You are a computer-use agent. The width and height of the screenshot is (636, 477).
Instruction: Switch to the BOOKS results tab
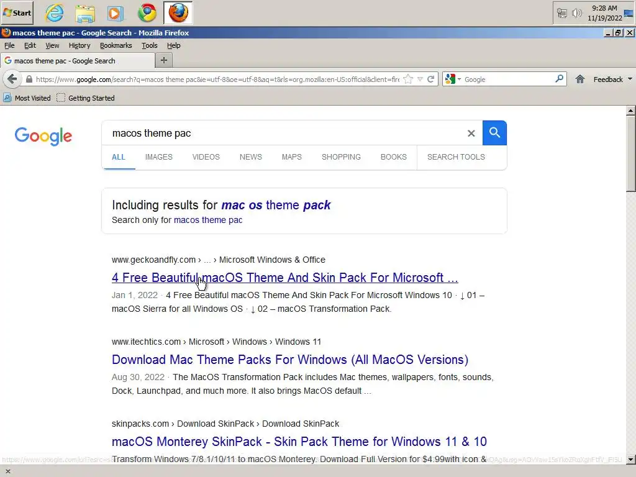point(393,157)
